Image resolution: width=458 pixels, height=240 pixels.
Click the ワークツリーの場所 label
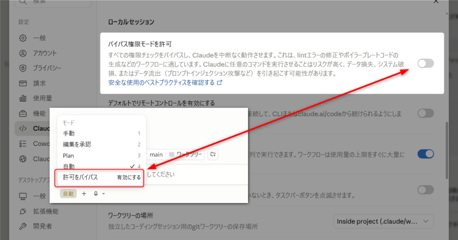pos(131,215)
